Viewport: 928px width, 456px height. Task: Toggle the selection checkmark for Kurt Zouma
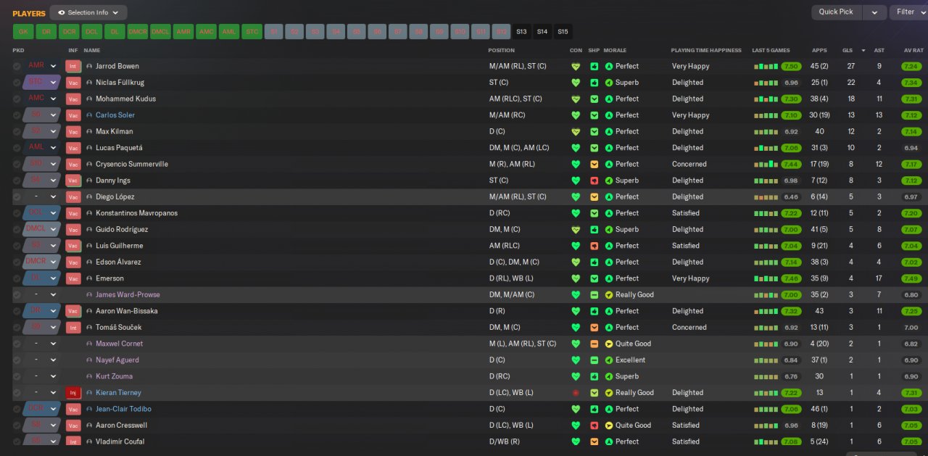pyautogui.click(x=17, y=376)
